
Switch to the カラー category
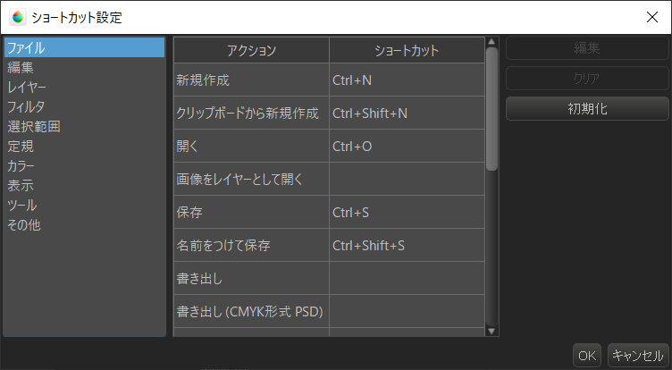coord(84,166)
